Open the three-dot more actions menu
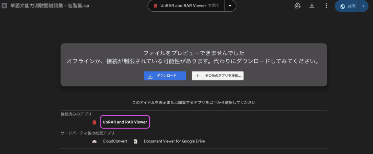Viewport: 373px width, 154px height. click(x=326, y=6)
